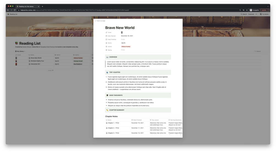Click the Sci-Fi genre tag in popup

tap(123, 43)
